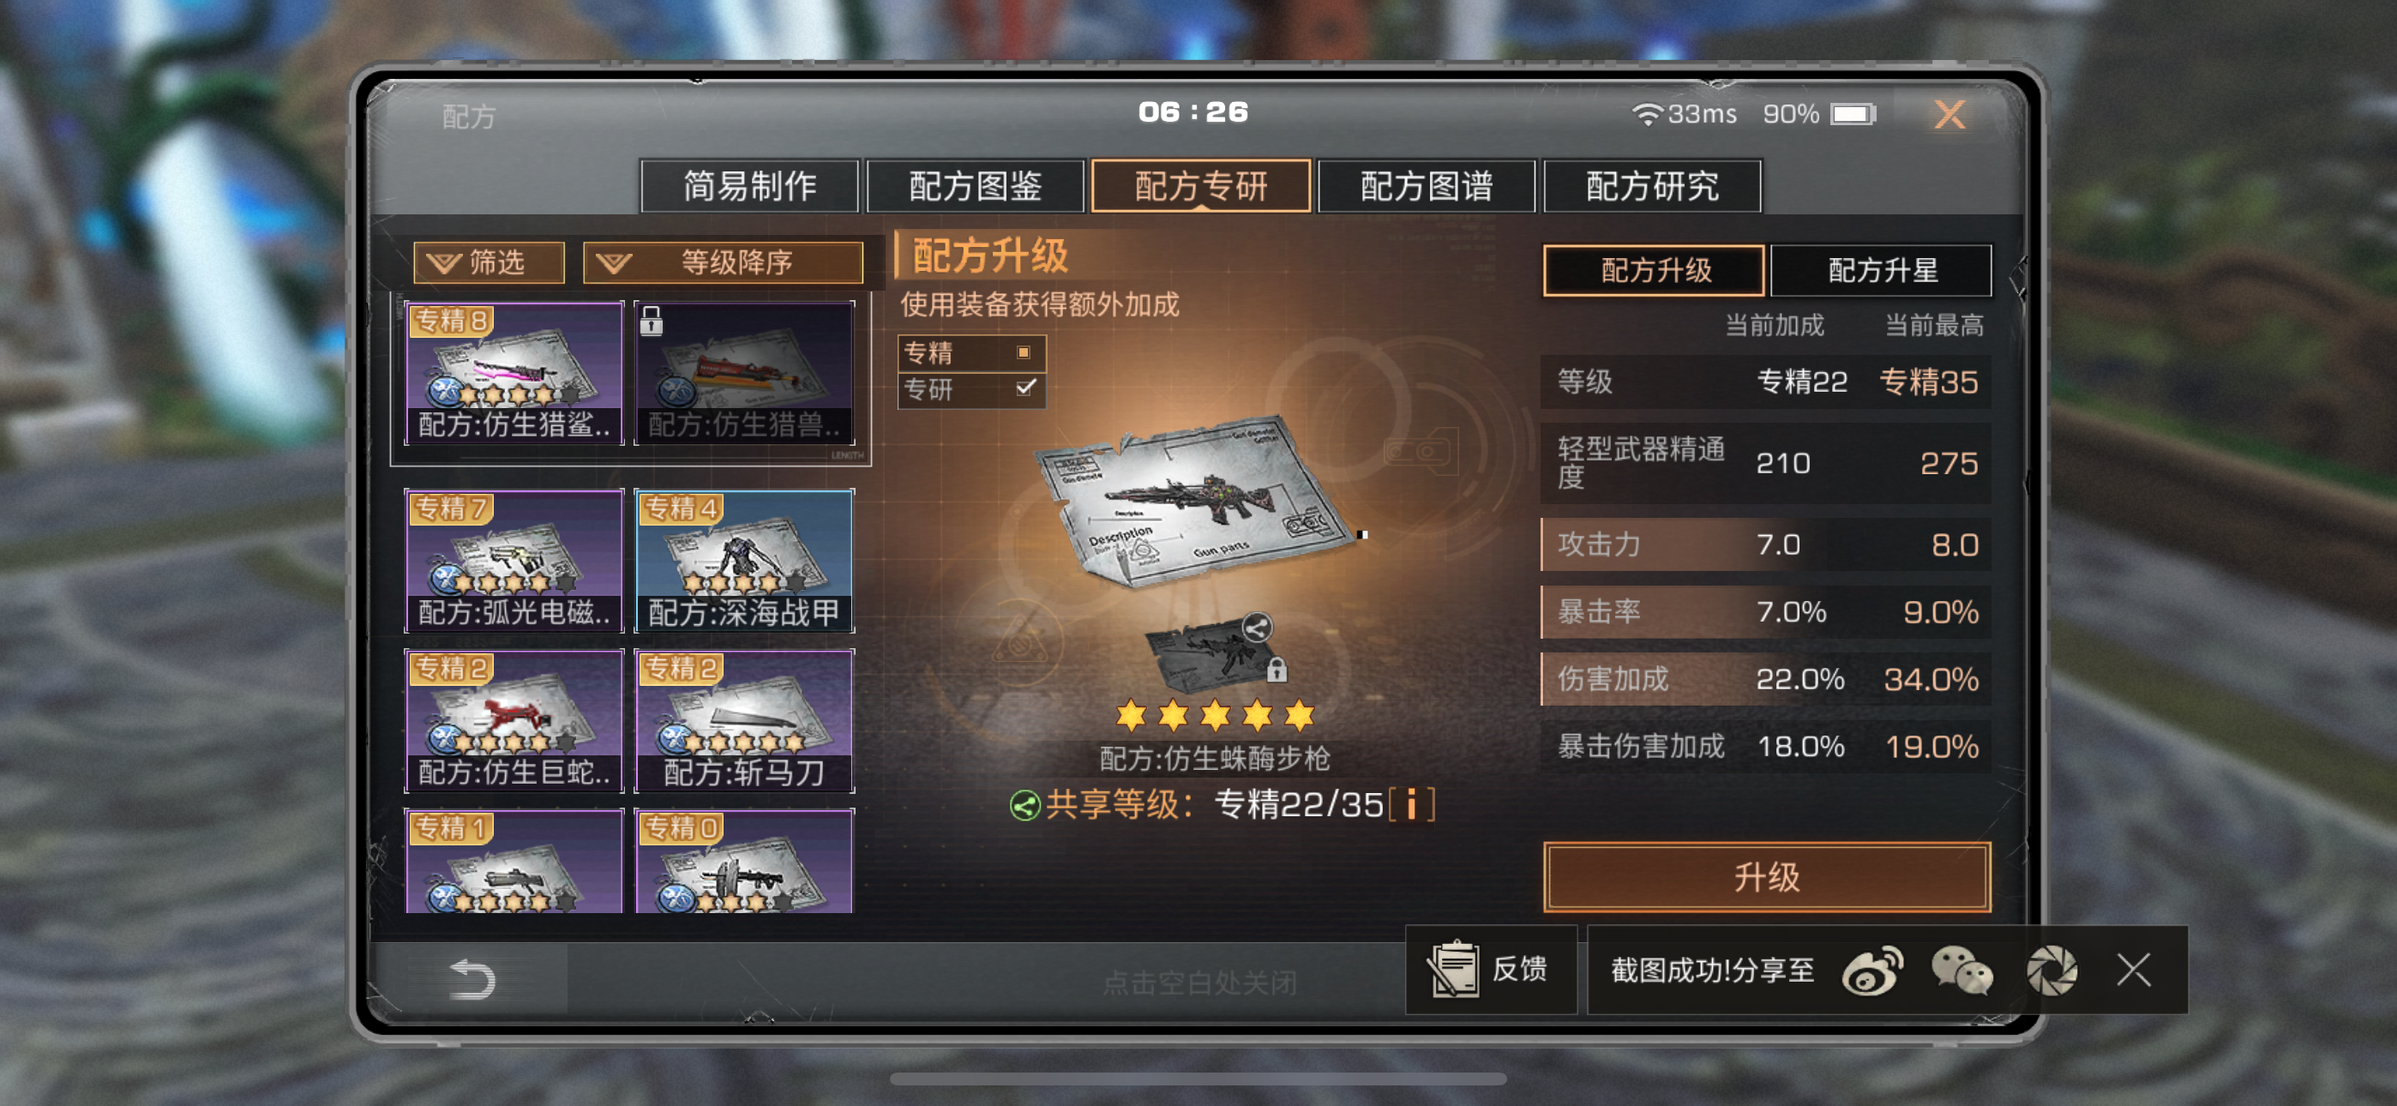Select the 配方:斩马刀 recipe thumbnail

click(x=743, y=720)
